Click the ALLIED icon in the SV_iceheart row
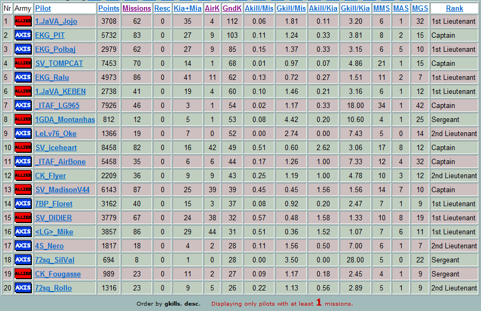The height and width of the screenshot is (311, 481). pos(23,147)
